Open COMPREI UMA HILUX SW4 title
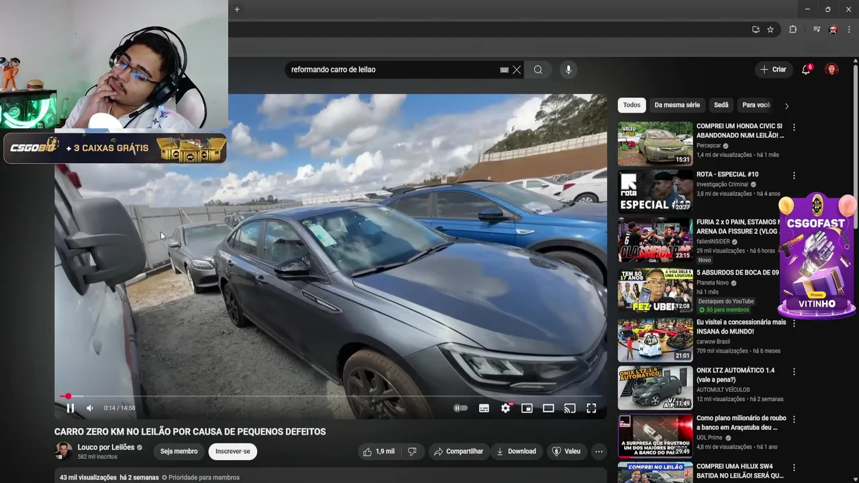This screenshot has width=859, height=483. (740, 471)
